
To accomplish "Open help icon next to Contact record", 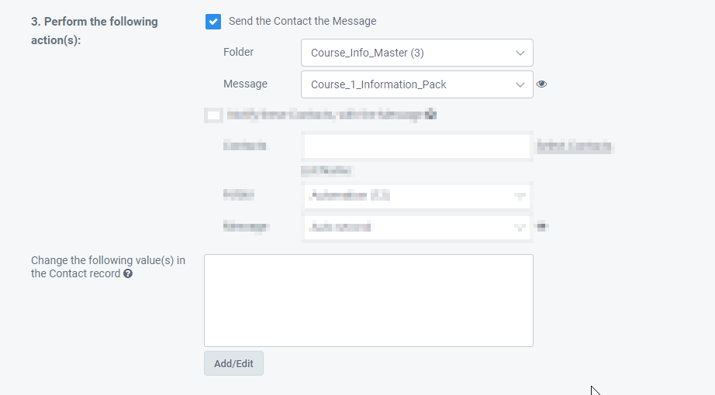I will click(x=128, y=274).
